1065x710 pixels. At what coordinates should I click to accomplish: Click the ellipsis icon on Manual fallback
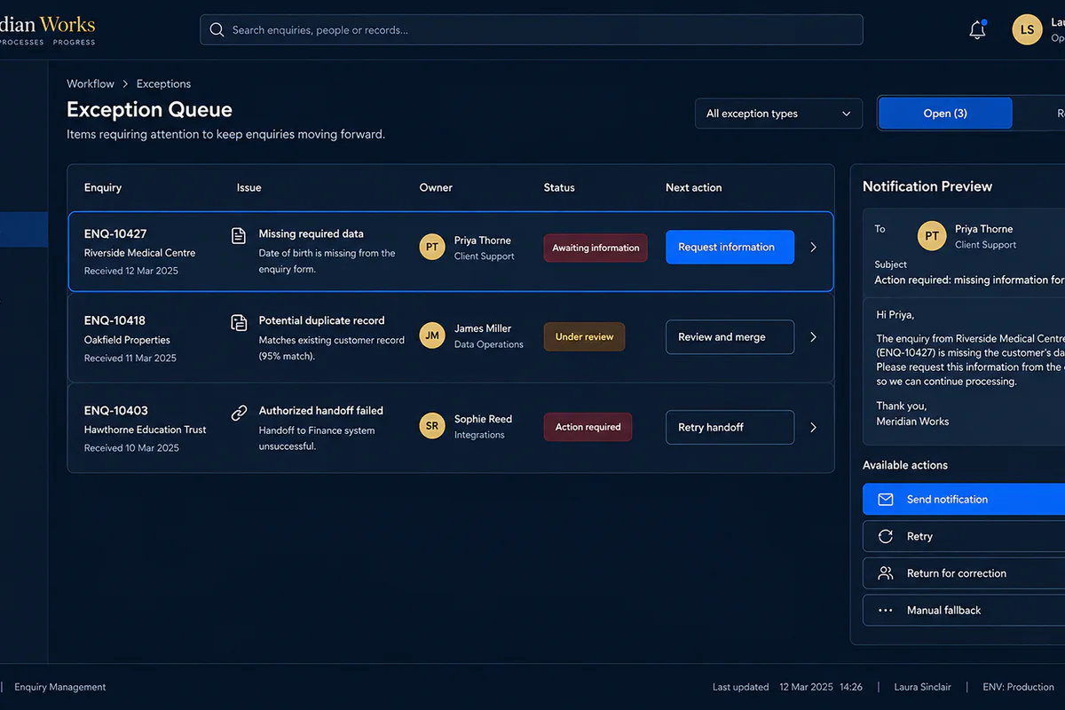(x=886, y=611)
